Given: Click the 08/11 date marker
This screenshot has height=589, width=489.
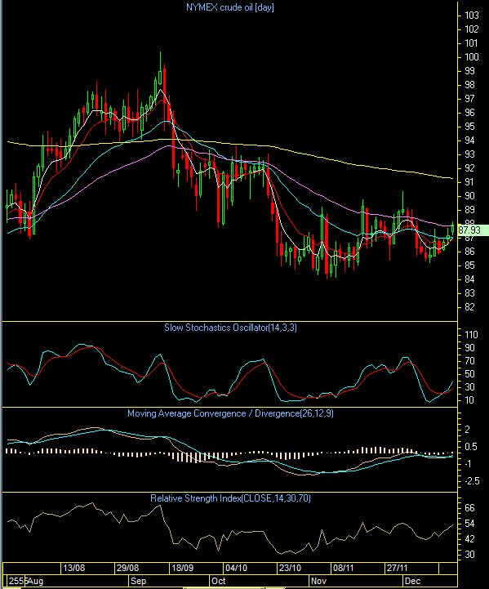Looking at the screenshot, I should [344, 568].
